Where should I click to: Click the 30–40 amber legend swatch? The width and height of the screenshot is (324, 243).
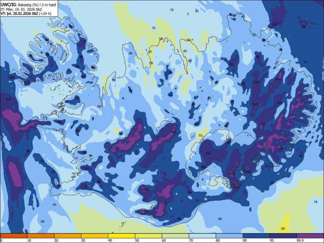[95, 236]
